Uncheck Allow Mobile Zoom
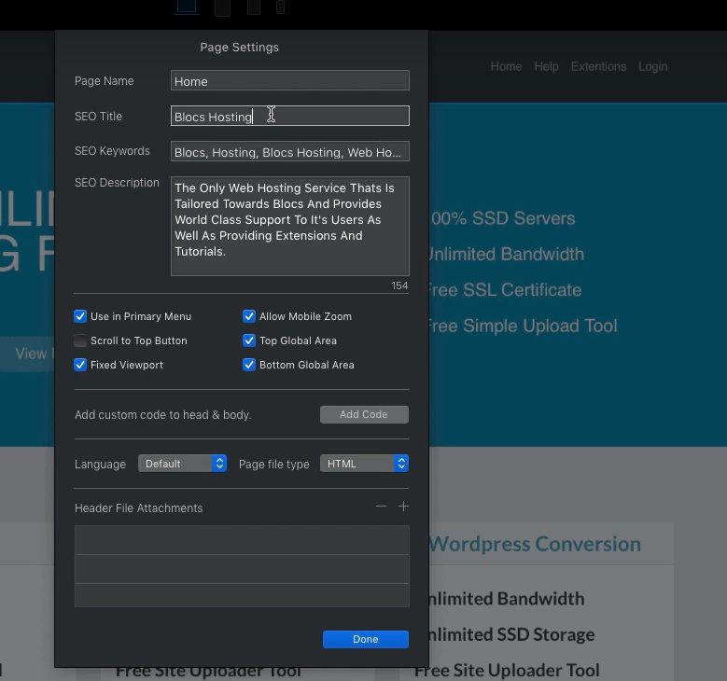 pyautogui.click(x=249, y=316)
